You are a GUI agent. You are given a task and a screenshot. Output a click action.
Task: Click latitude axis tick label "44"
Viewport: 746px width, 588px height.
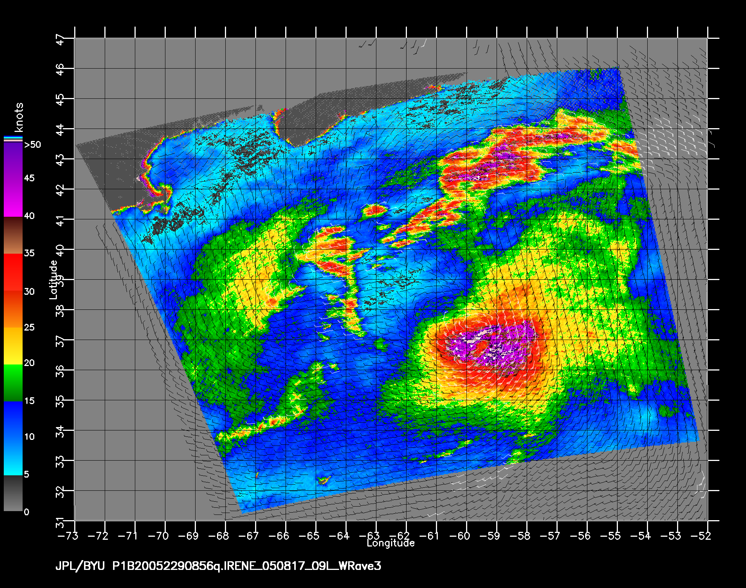60,129
